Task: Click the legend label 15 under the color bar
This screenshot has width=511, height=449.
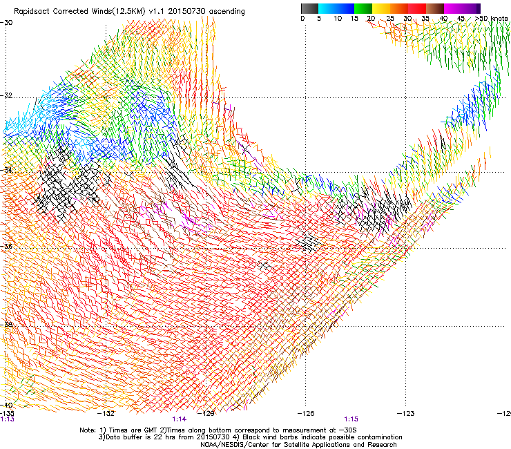Action: 354,19
